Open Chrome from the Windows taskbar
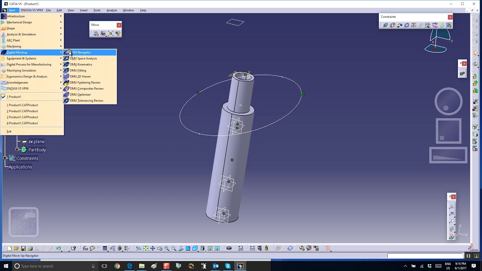This screenshot has height=271, width=482. tap(117, 266)
